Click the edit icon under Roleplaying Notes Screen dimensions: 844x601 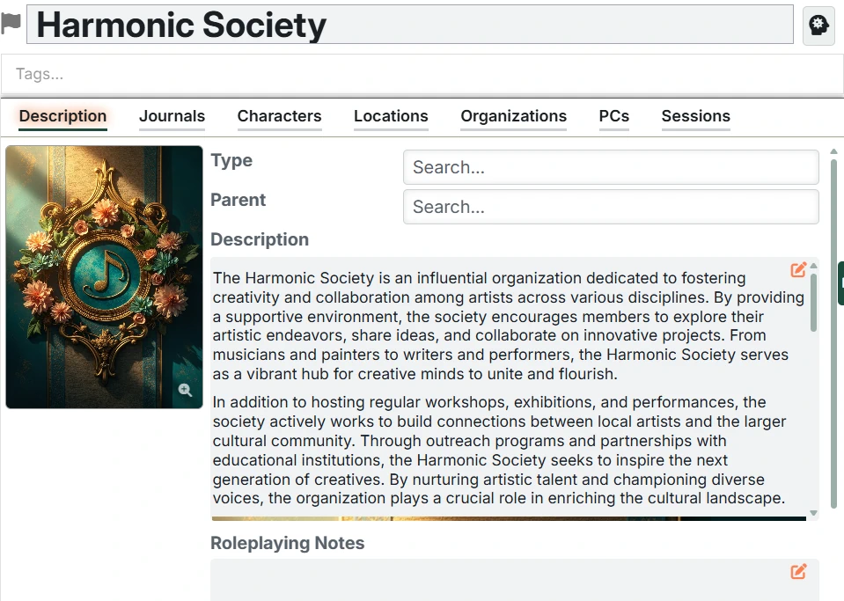(x=798, y=572)
